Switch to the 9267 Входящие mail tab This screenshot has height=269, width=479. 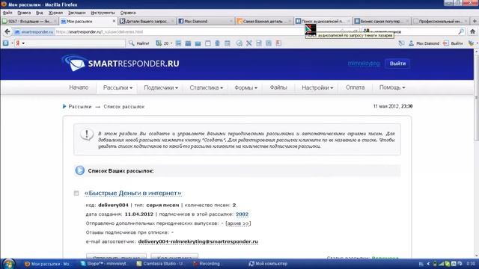pos(29,21)
